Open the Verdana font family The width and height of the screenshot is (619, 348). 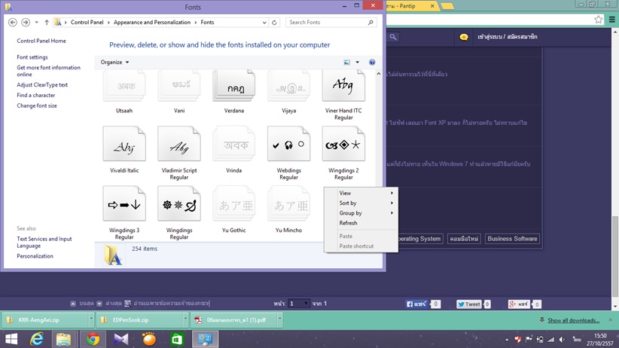(233, 86)
